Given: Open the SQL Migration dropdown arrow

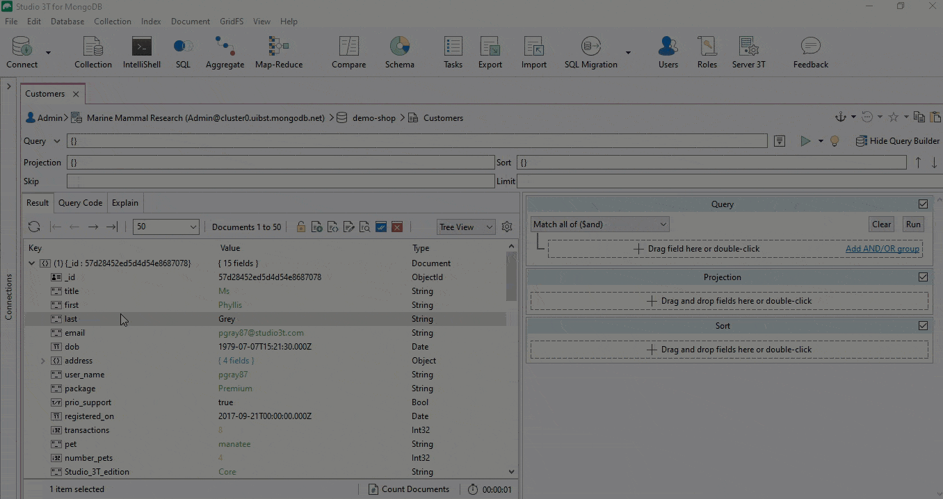Looking at the screenshot, I should [x=628, y=53].
